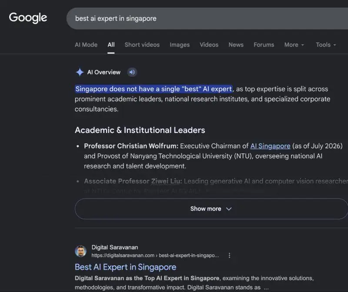Click the highlighted 'Singapore does not have a single' text

pos(154,89)
